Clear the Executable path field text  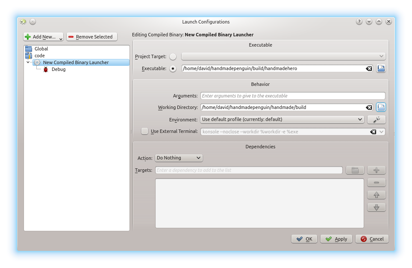pos(368,68)
